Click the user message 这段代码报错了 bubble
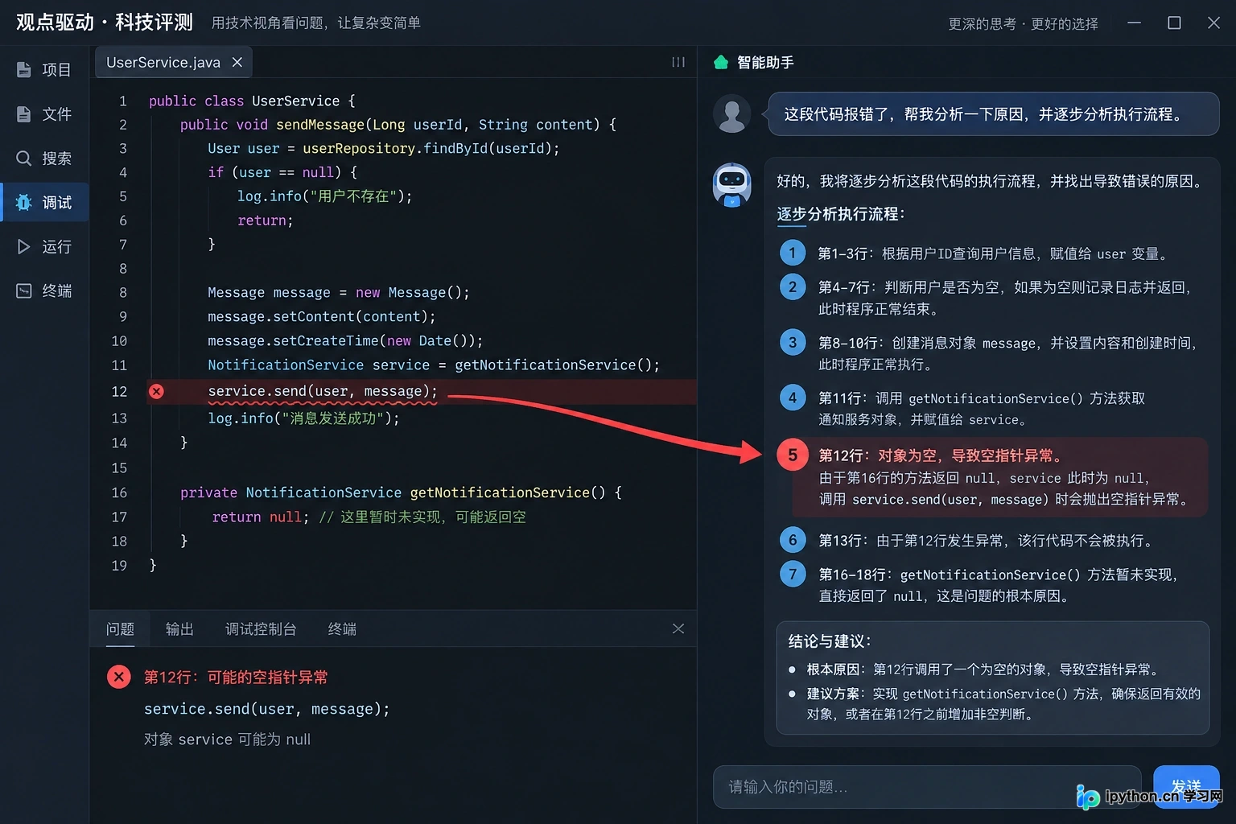The image size is (1236, 824). [x=993, y=114]
